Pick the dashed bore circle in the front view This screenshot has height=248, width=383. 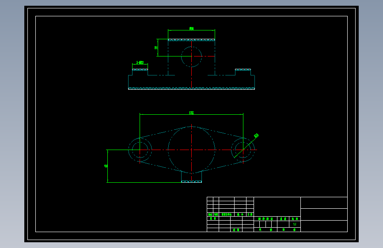tap(192, 56)
